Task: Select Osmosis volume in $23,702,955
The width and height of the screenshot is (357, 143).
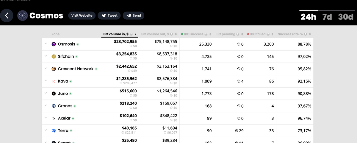Action: pos(125,42)
